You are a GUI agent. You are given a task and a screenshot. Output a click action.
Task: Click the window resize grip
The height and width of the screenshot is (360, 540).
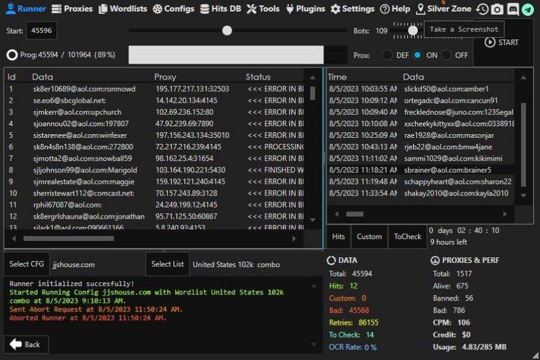(536, 356)
